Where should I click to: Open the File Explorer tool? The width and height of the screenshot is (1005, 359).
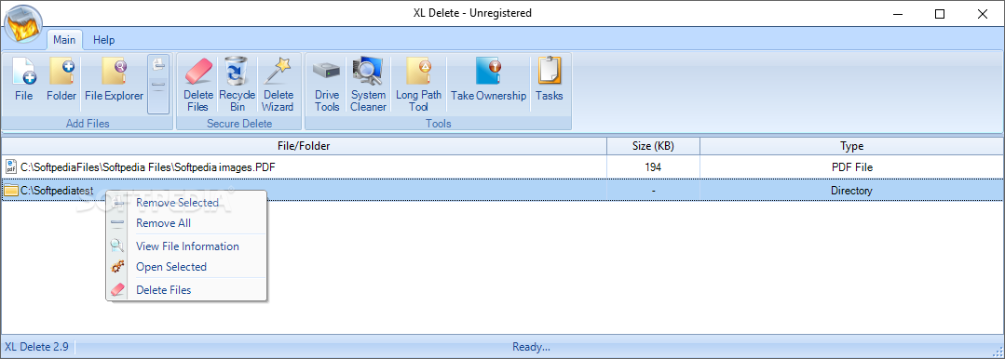pos(114,80)
